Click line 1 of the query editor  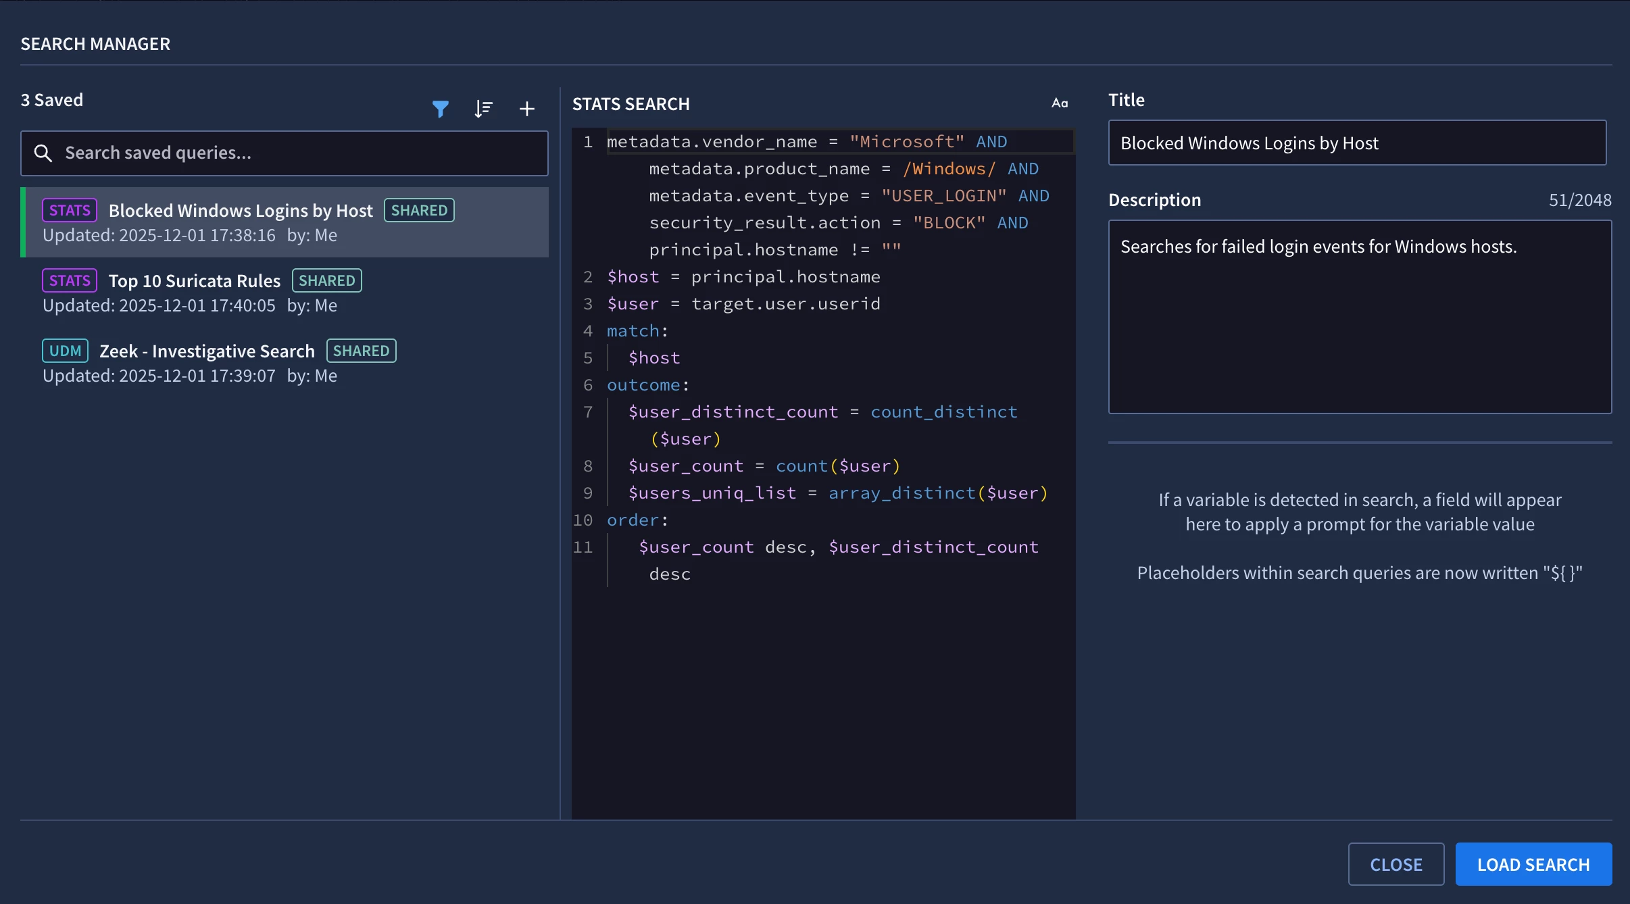tap(806, 142)
